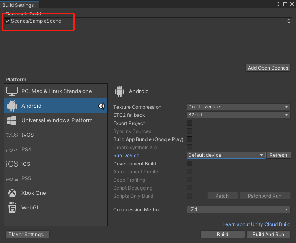Viewport: 296px width, 243px height.
Task: Select the iOS platform row
Action: coord(56,164)
